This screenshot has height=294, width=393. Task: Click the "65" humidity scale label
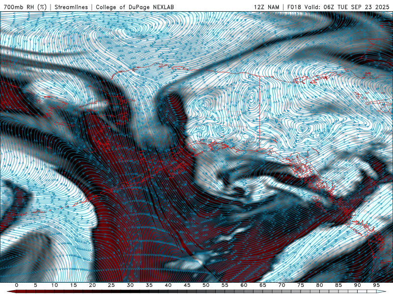coord(263,285)
